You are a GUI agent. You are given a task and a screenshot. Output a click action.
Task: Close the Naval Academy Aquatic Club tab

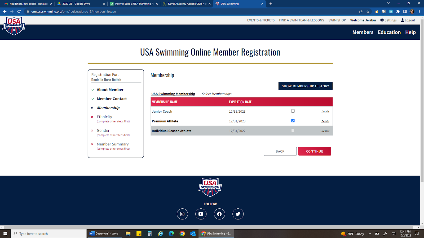tap(209, 4)
